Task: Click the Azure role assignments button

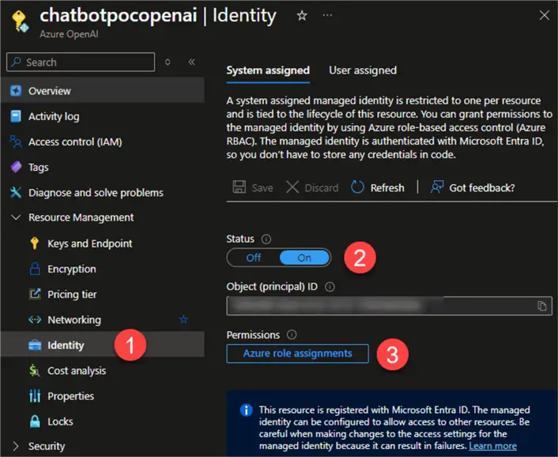Action: click(297, 353)
